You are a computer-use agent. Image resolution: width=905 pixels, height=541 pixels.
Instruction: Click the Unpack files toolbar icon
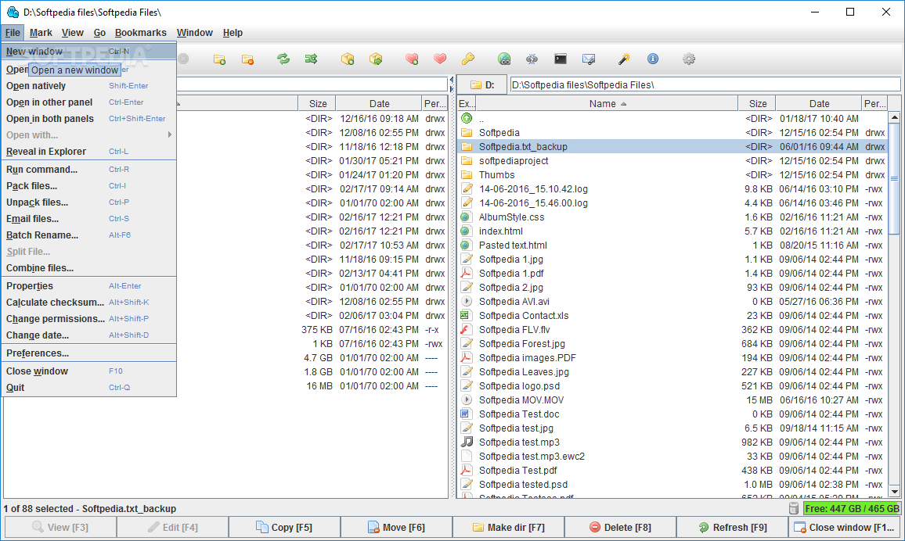[x=376, y=59]
